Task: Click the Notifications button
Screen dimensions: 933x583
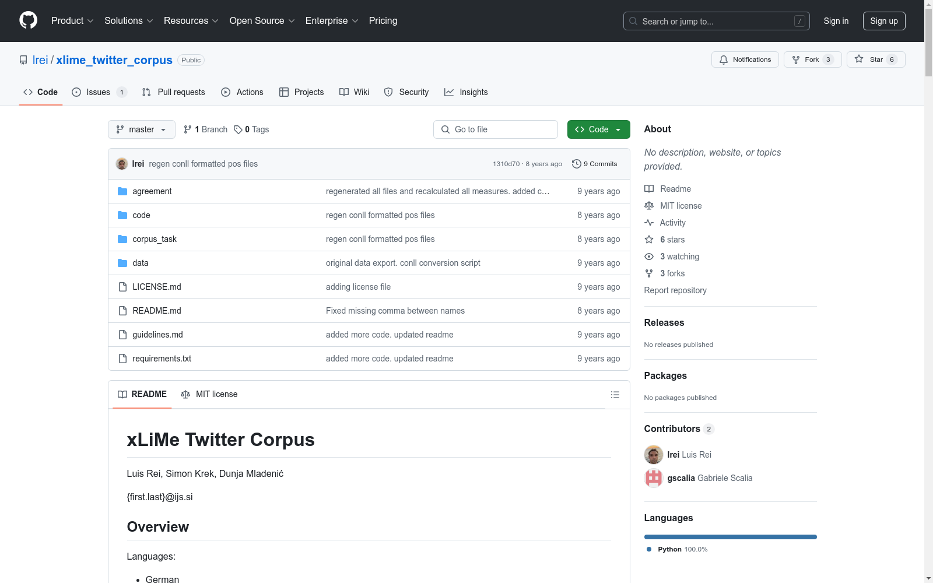Action: click(x=745, y=59)
